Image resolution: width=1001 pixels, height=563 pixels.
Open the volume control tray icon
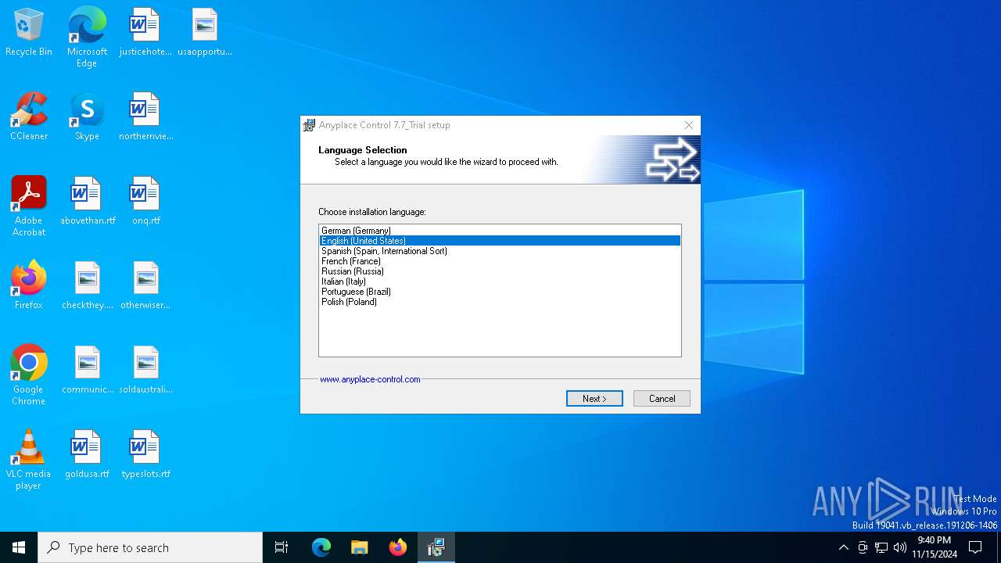pos(900,547)
